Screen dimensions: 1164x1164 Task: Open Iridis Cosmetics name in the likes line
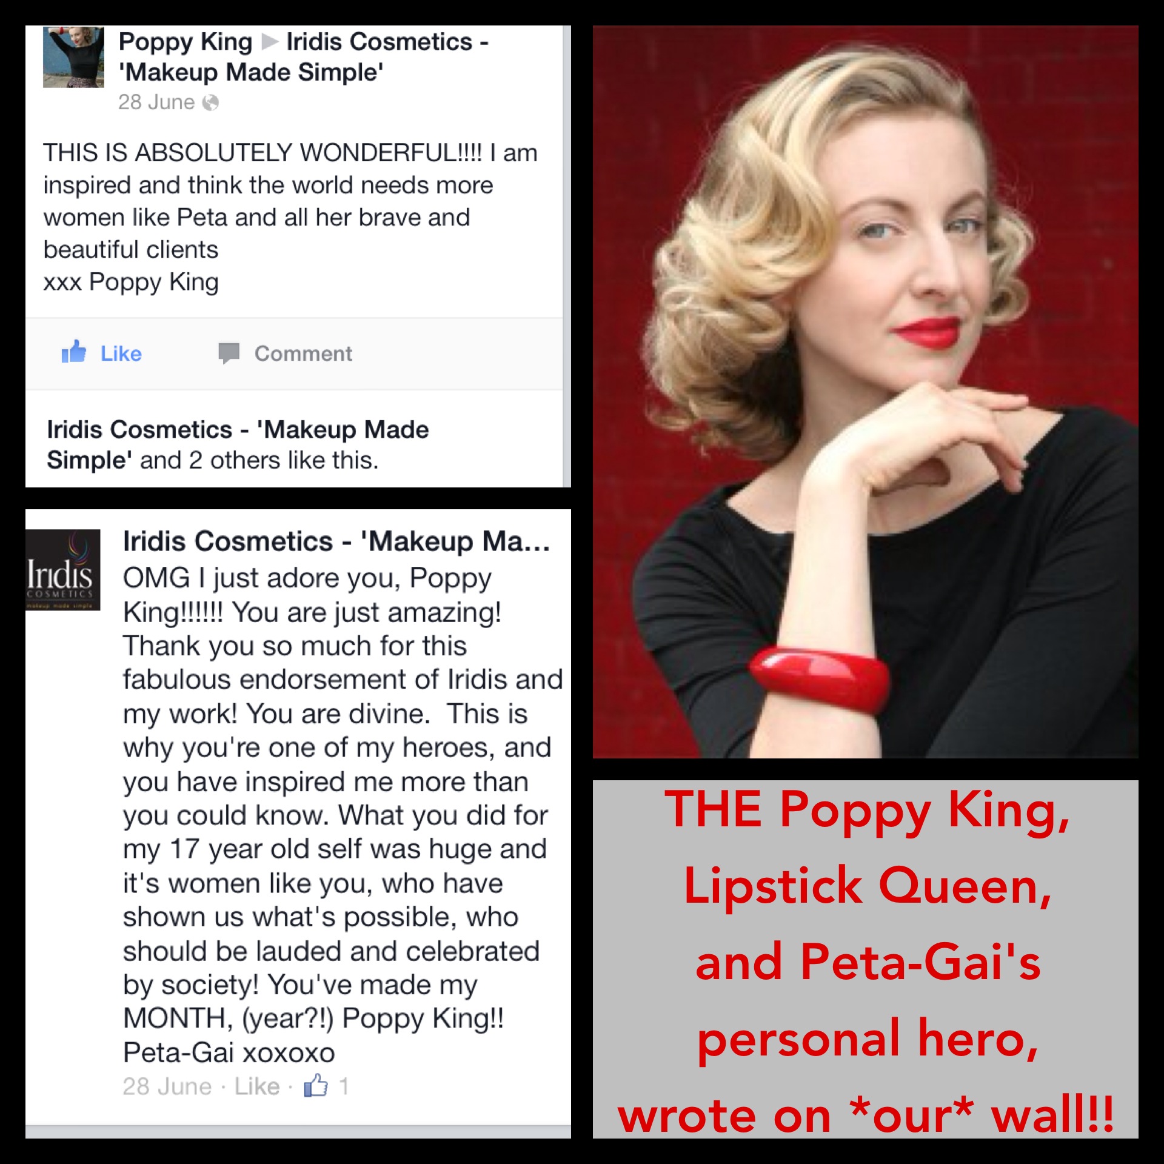(238, 444)
